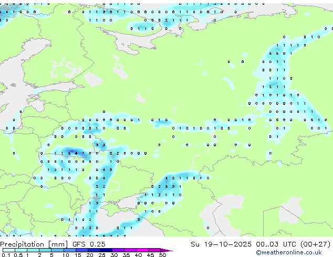Click the legend label '25'

[x=102, y=255]
